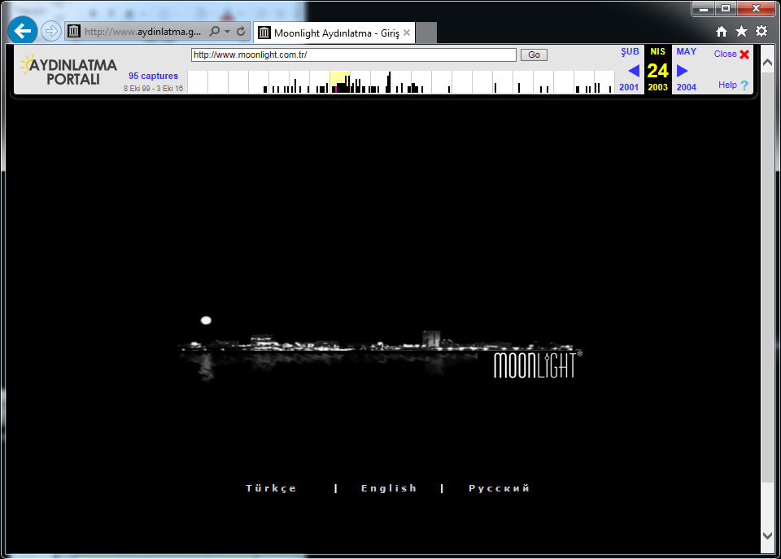Choose Русский language
781x559 pixels.
(499, 488)
